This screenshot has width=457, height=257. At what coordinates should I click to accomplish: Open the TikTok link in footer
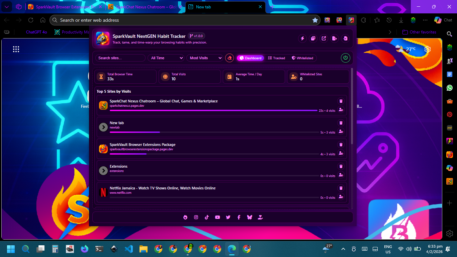point(207,217)
